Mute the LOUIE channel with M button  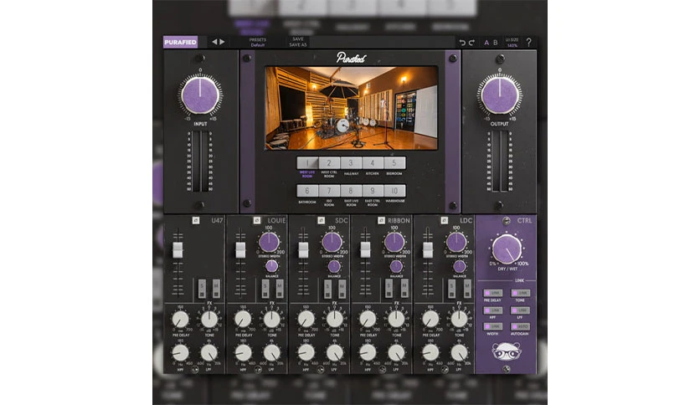tap(279, 289)
